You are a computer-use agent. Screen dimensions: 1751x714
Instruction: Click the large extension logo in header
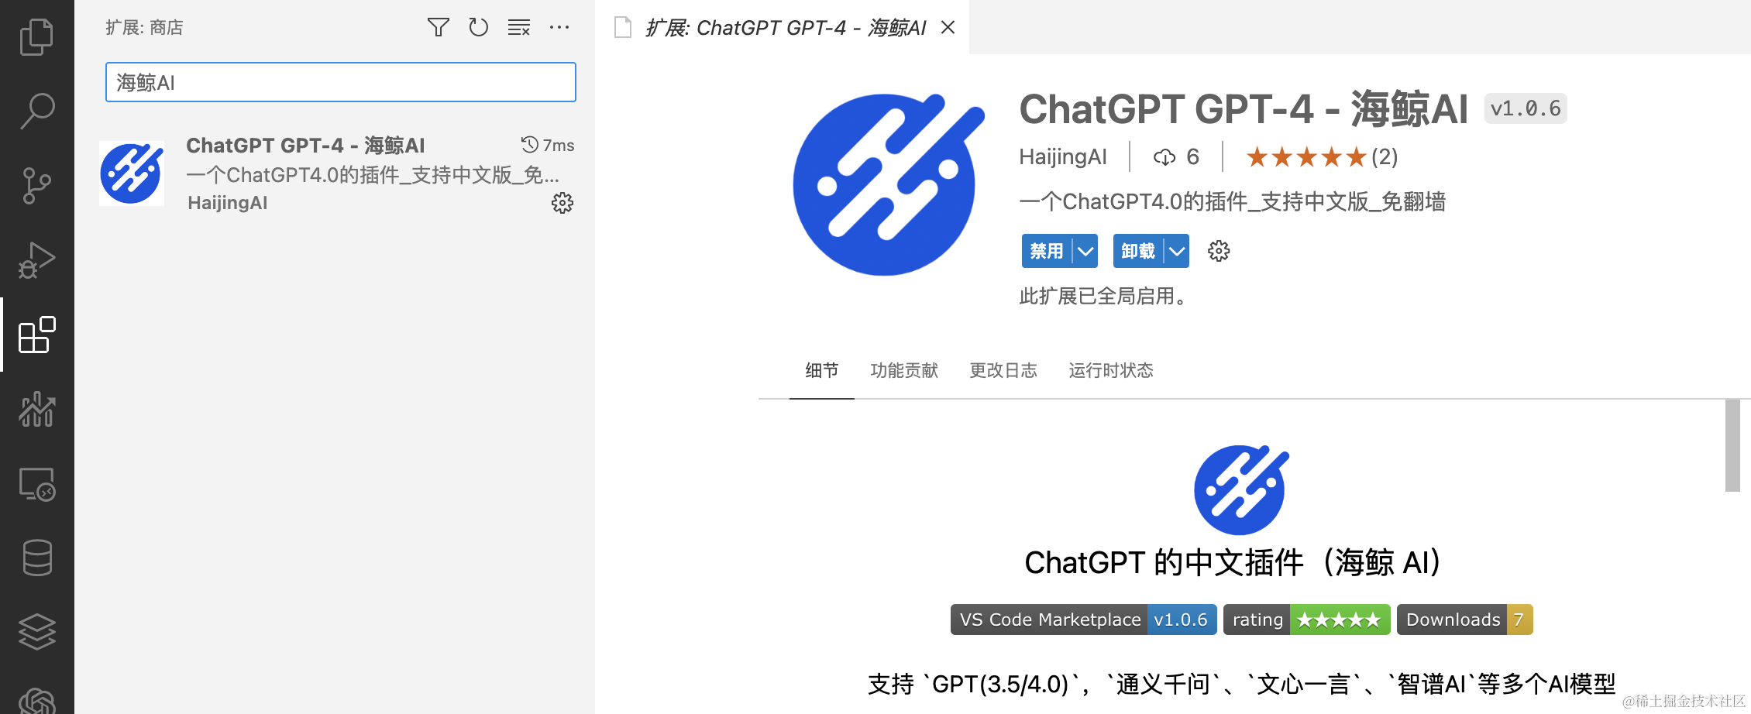[888, 184]
